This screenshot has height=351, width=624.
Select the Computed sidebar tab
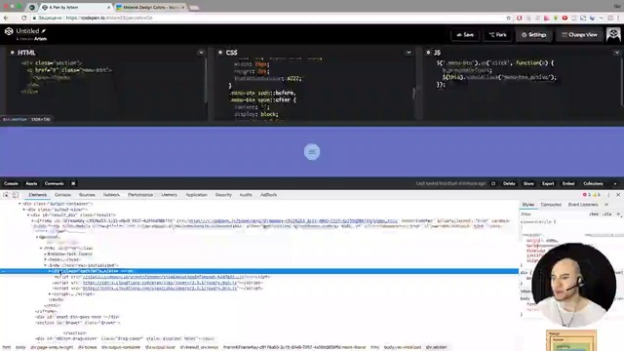click(551, 205)
